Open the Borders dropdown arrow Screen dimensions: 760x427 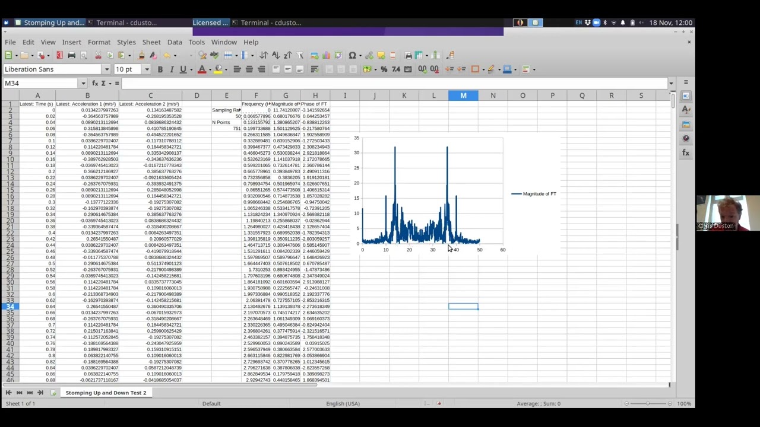483,69
